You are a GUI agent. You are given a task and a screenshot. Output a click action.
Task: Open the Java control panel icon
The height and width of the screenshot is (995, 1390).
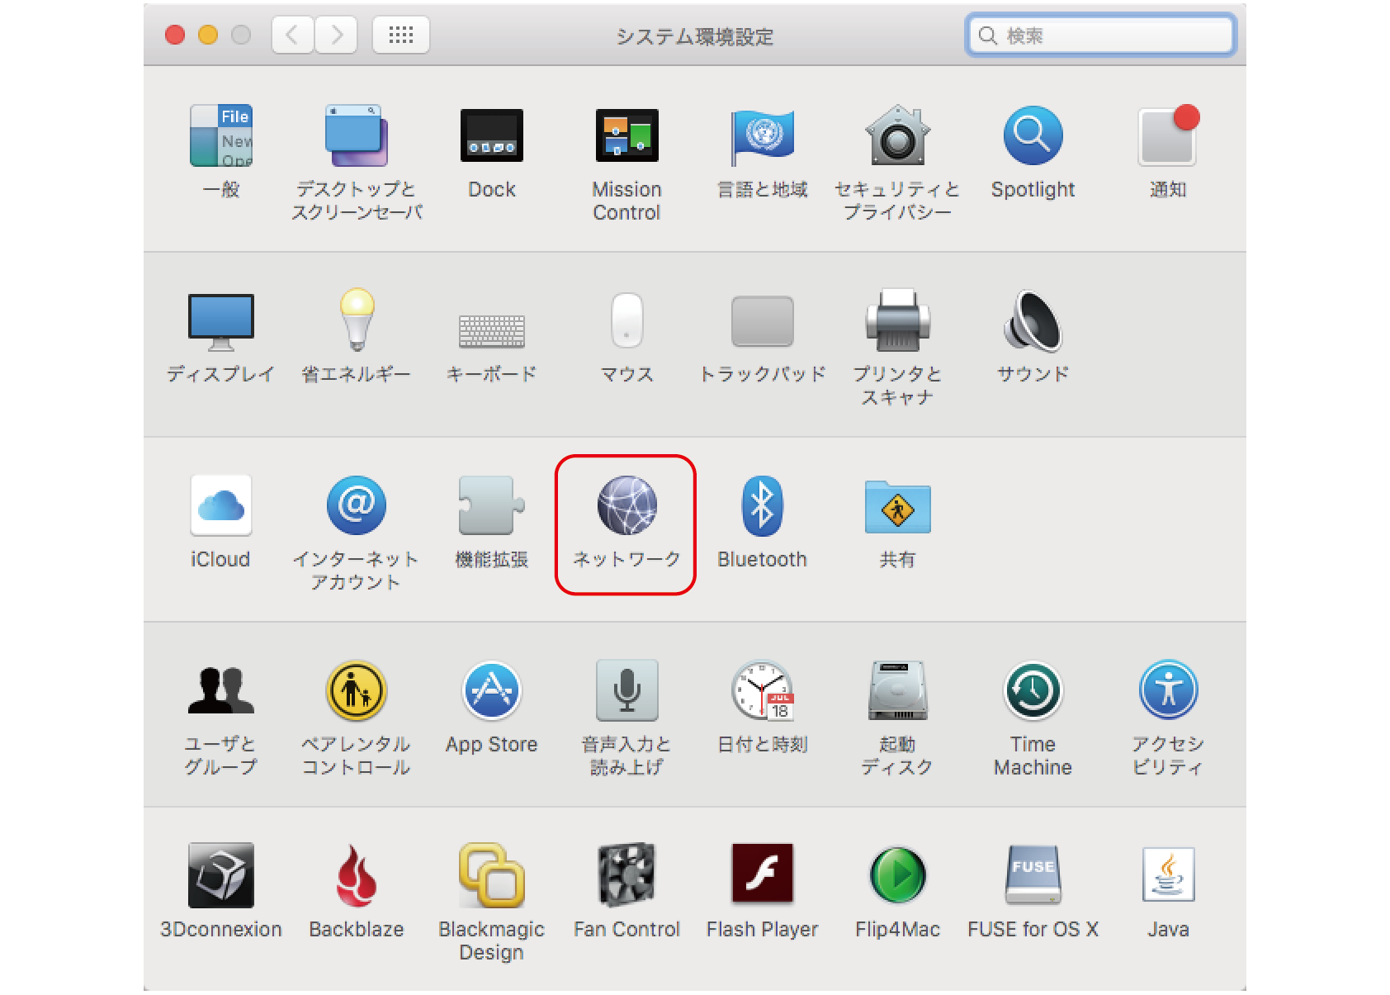[1167, 875]
